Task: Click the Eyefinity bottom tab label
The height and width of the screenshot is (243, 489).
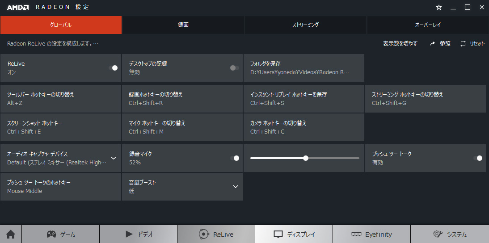Action: 378,235
